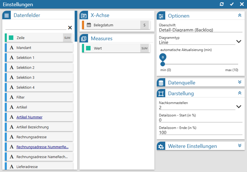Click the X-Achse panel icon
This screenshot has height=172, width=247.
tap(84, 16)
